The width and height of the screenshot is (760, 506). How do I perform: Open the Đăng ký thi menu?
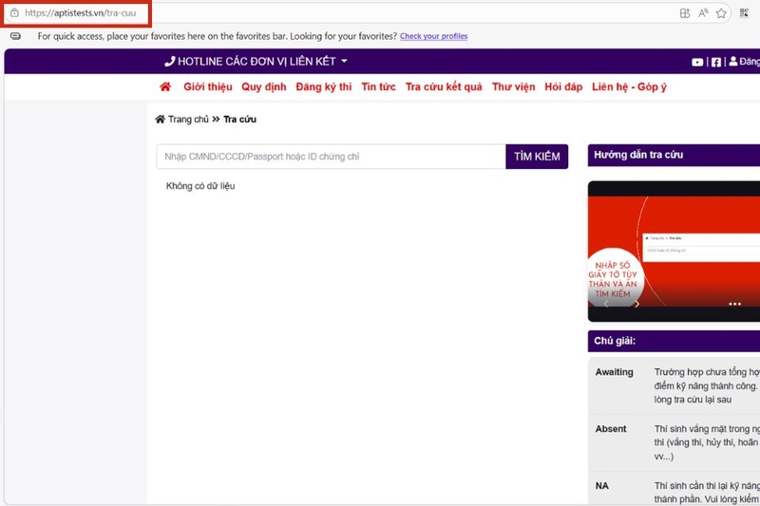pyautogui.click(x=324, y=86)
